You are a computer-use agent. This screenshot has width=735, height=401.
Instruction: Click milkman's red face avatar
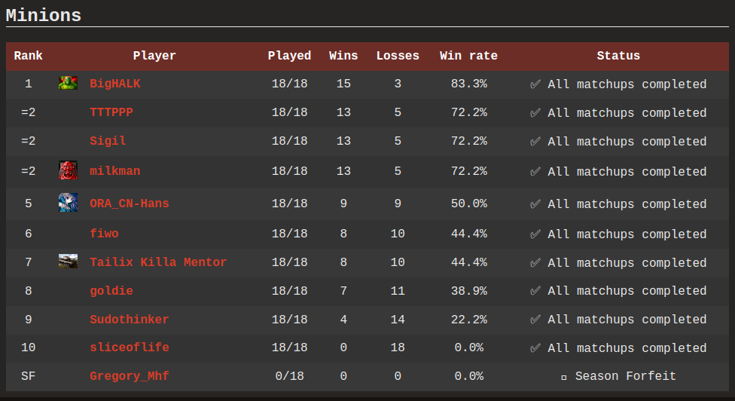coord(68,170)
